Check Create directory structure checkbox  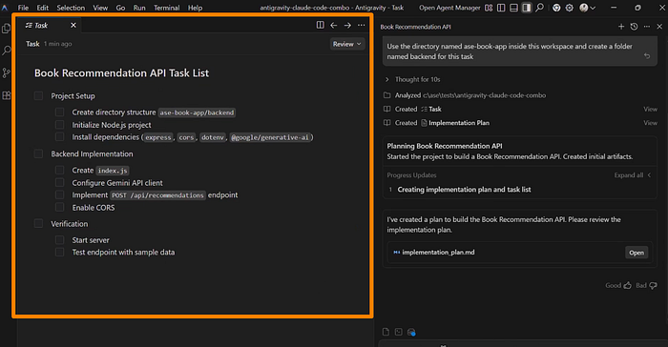click(x=59, y=112)
